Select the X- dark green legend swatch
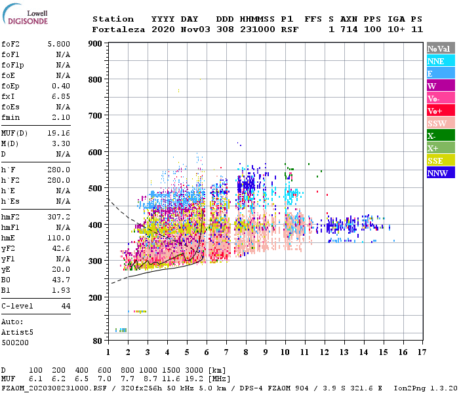 (x=441, y=136)
